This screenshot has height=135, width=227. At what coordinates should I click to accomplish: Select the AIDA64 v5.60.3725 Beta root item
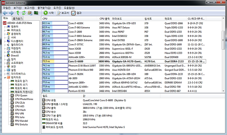click(x=18, y=23)
